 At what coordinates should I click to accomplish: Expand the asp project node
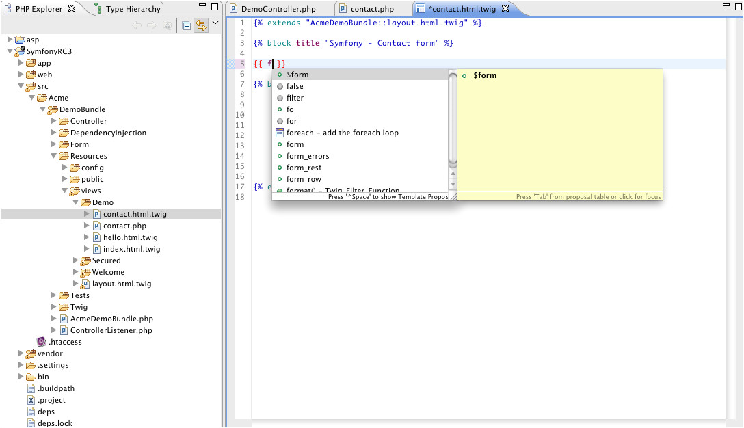click(x=10, y=40)
